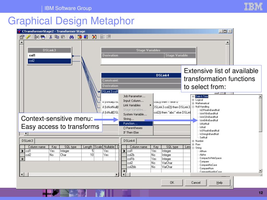The image size is (267, 200).
Task: Select CompareNoCase string function
Action: pyautogui.click(x=208, y=165)
